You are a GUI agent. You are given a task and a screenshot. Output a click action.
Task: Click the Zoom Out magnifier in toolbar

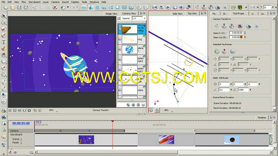pos(146,7)
